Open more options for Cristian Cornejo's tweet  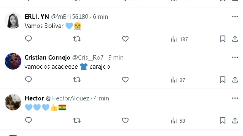coord(235,58)
